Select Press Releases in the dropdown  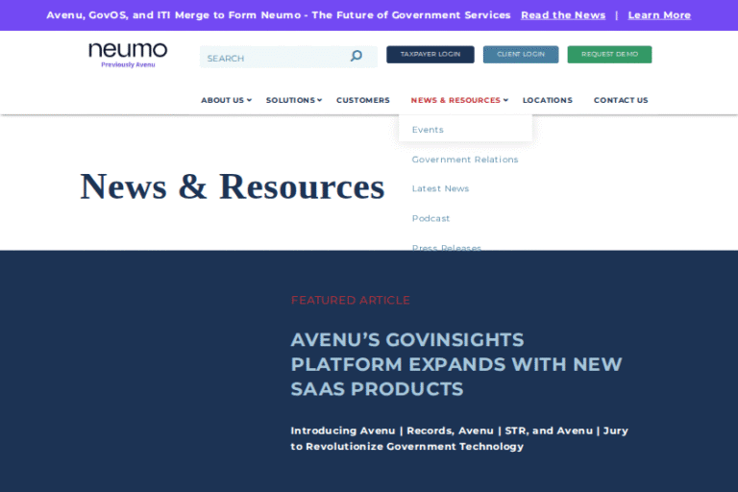pyautogui.click(x=446, y=247)
